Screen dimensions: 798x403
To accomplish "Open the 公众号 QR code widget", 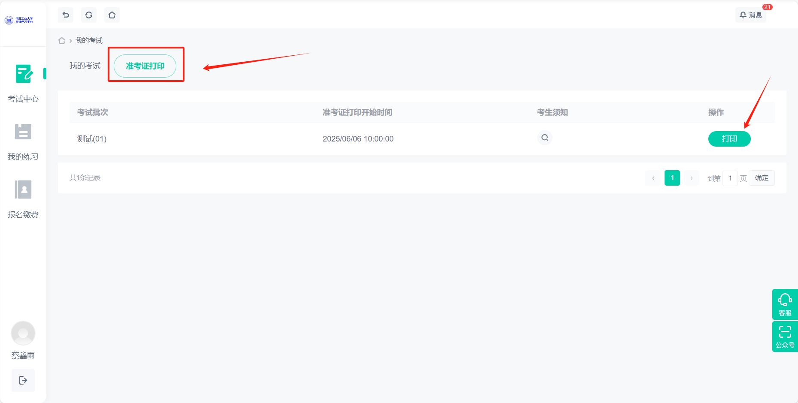I will [x=785, y=337].
